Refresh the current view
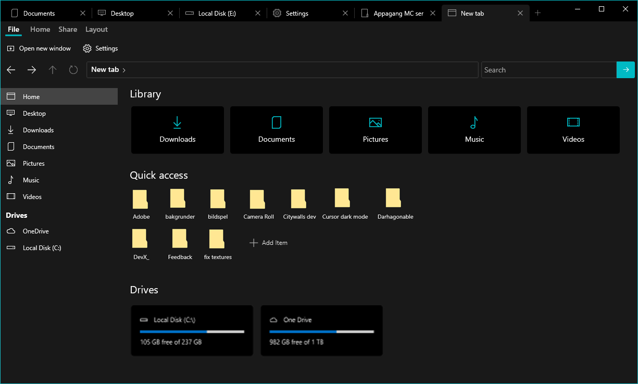638x384 pixels. click(x=73, y=69)
